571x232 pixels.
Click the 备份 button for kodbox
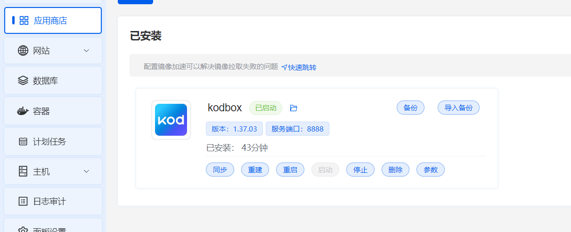coord(411,108)
